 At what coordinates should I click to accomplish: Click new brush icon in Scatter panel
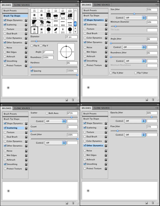[67, 203]
